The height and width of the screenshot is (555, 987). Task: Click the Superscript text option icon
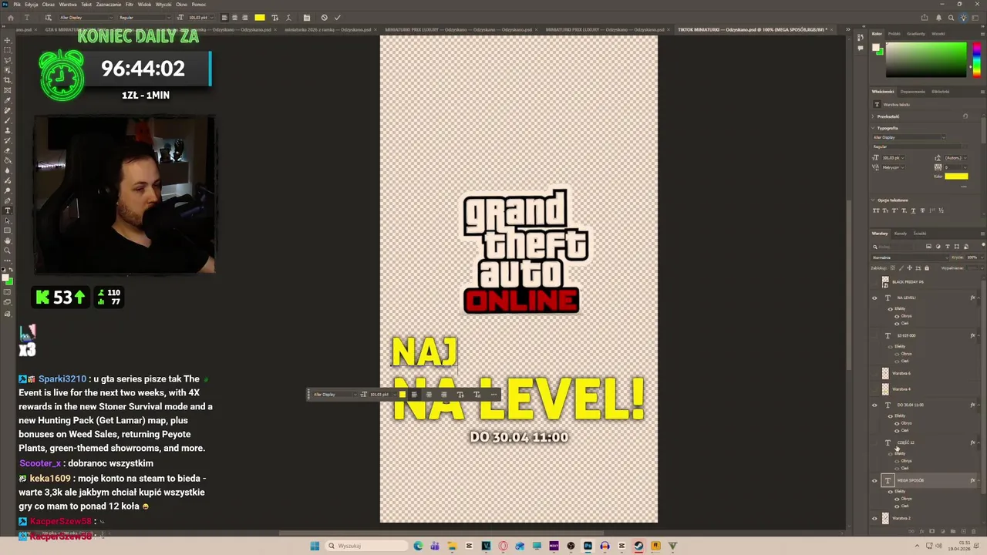click(x=894, y=210)
